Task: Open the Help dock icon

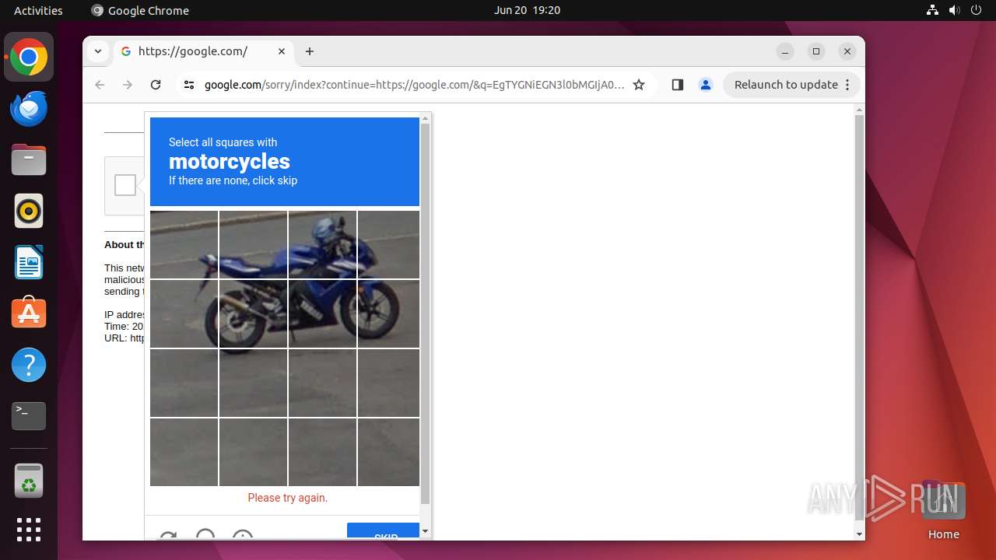Action: click(29, 365)
